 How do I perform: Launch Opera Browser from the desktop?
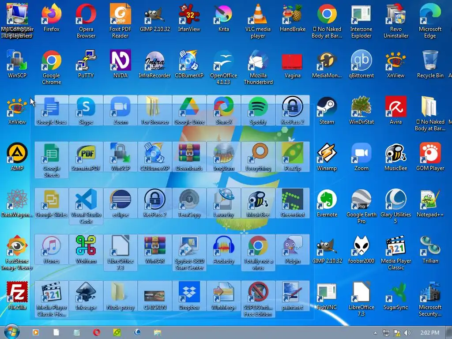(86, 21)
